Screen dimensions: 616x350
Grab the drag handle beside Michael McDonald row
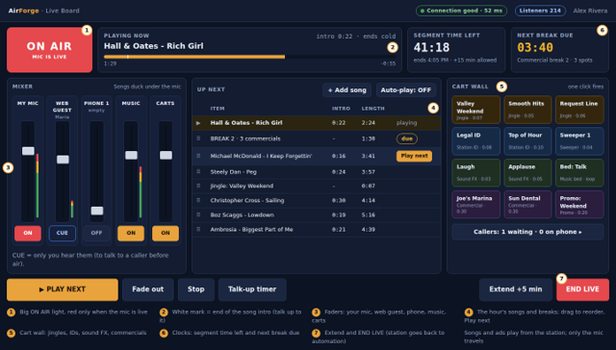[x=198, y=156]
